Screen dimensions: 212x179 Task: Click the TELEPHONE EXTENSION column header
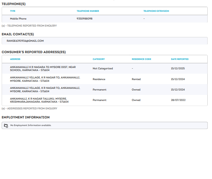click(x=156, y=11)
